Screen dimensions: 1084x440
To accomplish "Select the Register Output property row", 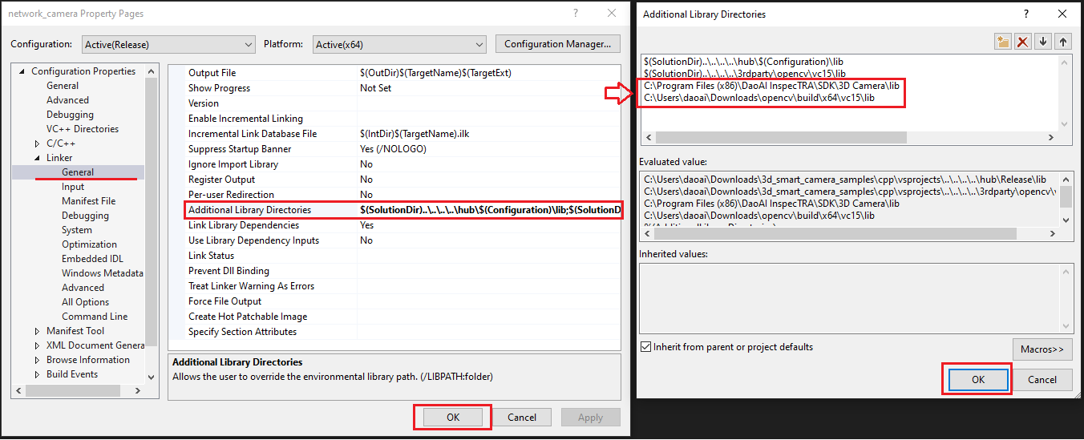I will [394, 180].
